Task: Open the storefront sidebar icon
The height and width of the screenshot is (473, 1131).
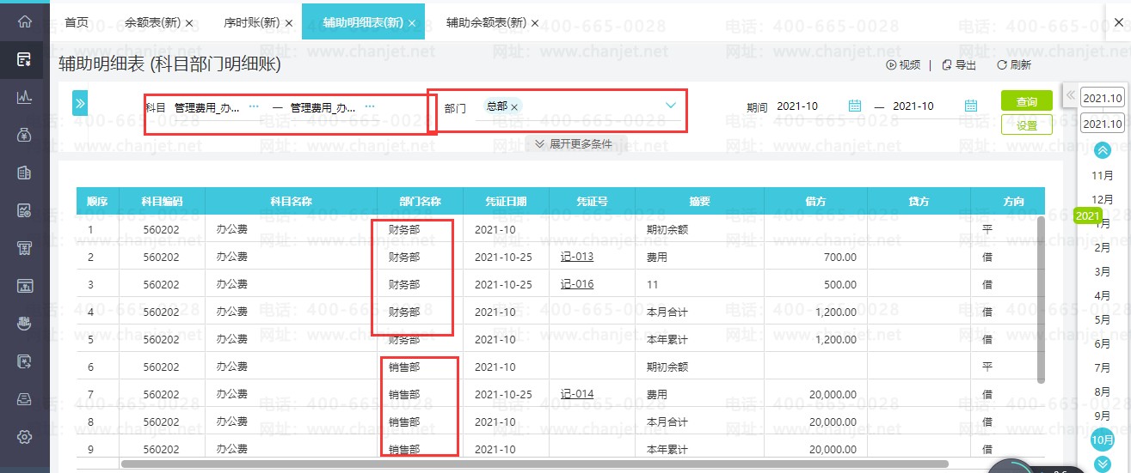Action: [24, 248]
